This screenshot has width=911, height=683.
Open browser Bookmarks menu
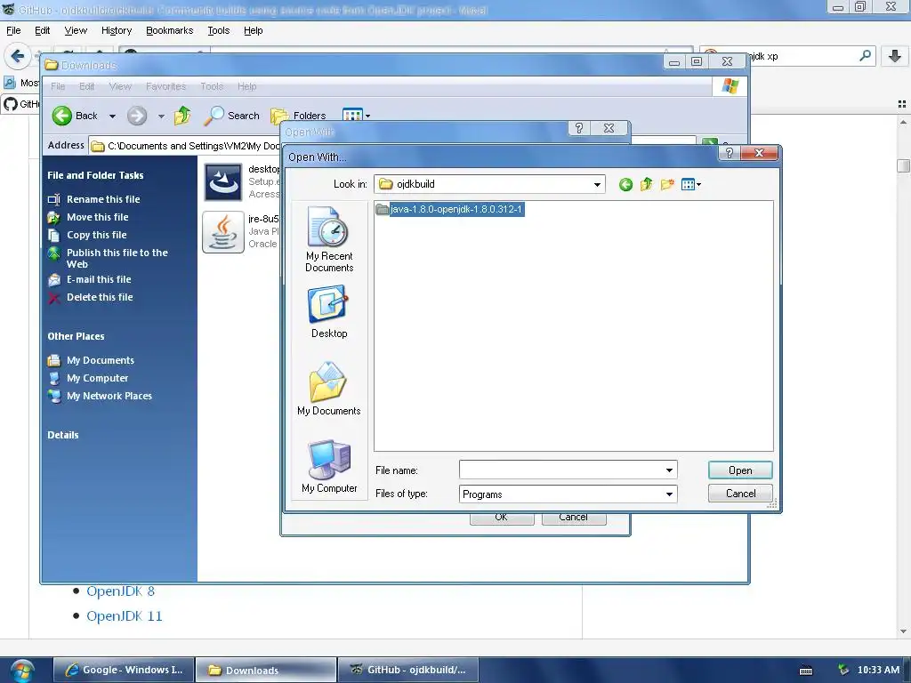click(x=169, y=30)
